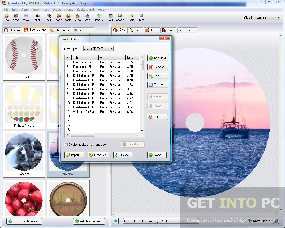Add text with the text tool icon

(110, 17)
